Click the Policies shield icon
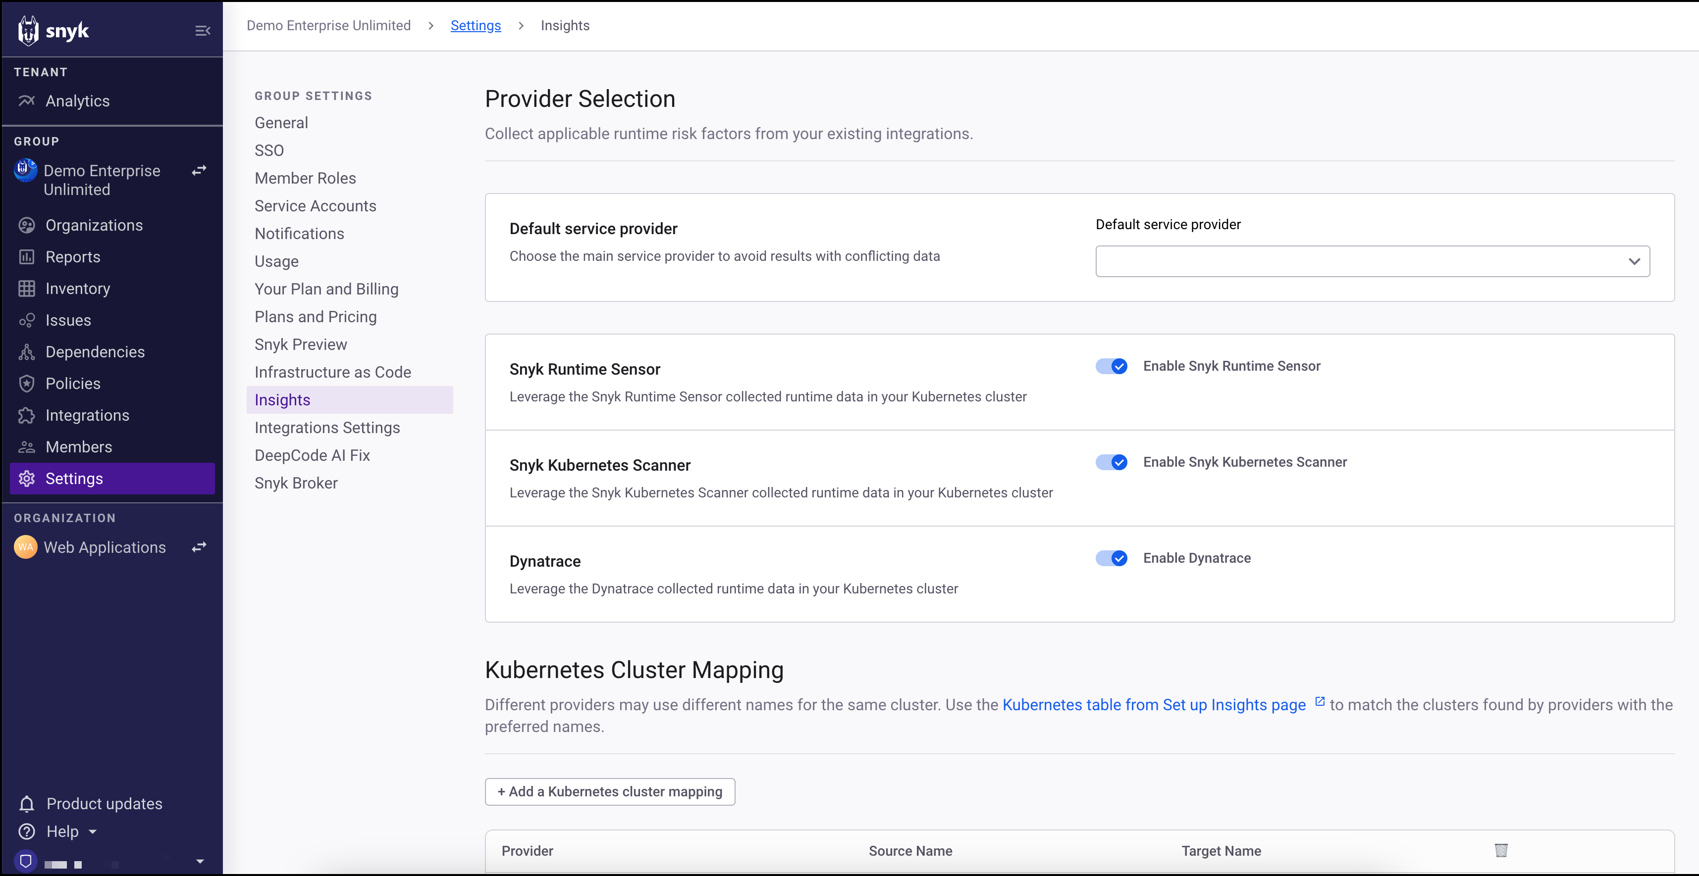 coord(26,384)
